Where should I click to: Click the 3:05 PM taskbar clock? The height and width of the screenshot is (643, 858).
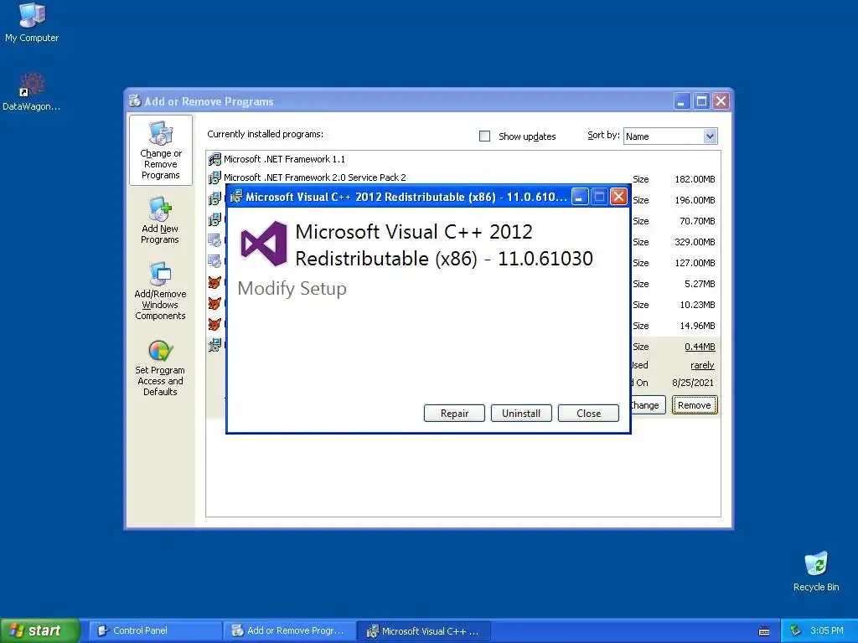[826, 630]
